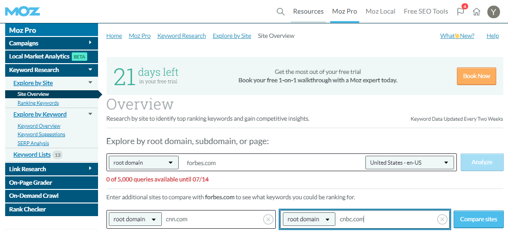508x232 pixels.
Task: Open the search magnifier icon
Action: [281, 12]
